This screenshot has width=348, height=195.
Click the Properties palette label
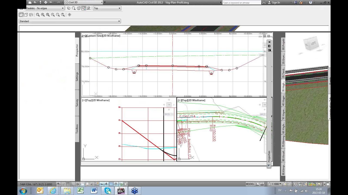(x=269, y=156)
